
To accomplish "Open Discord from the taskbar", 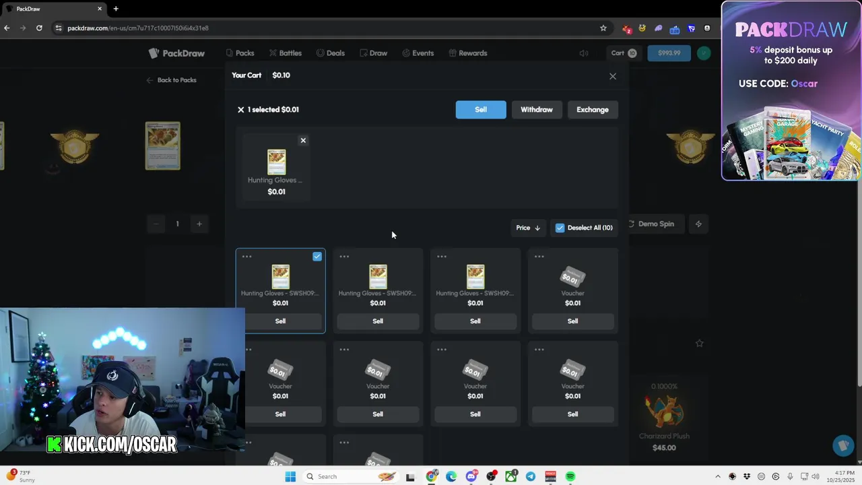I will [x=471, y=476].
